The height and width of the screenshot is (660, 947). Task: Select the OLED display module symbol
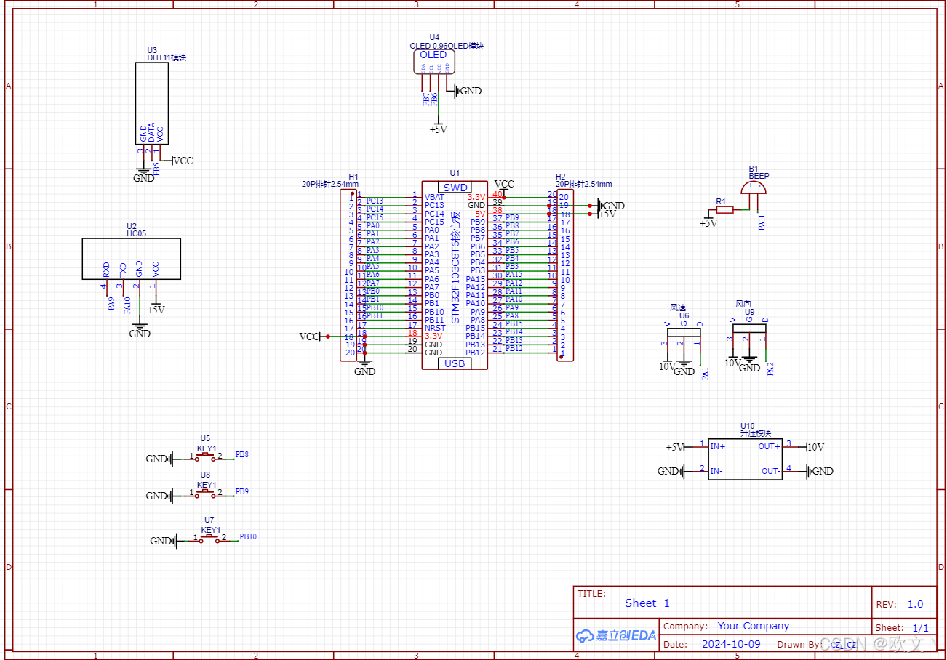pos(436,62)
